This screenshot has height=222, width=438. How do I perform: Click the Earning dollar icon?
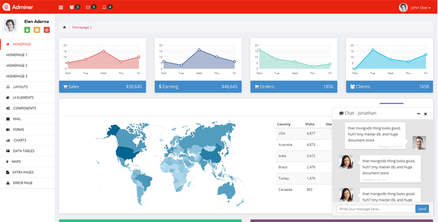[x=160, y=86]
